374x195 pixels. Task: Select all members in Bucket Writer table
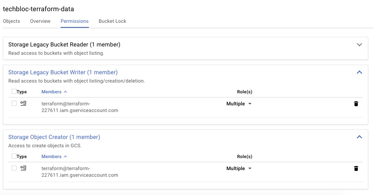[x=14, y=92]
